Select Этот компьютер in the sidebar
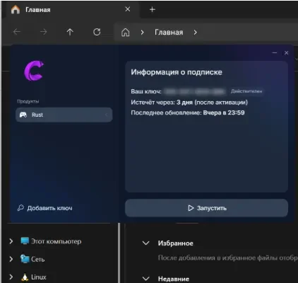This screenshot has width=298, height=283. (56, 241)
